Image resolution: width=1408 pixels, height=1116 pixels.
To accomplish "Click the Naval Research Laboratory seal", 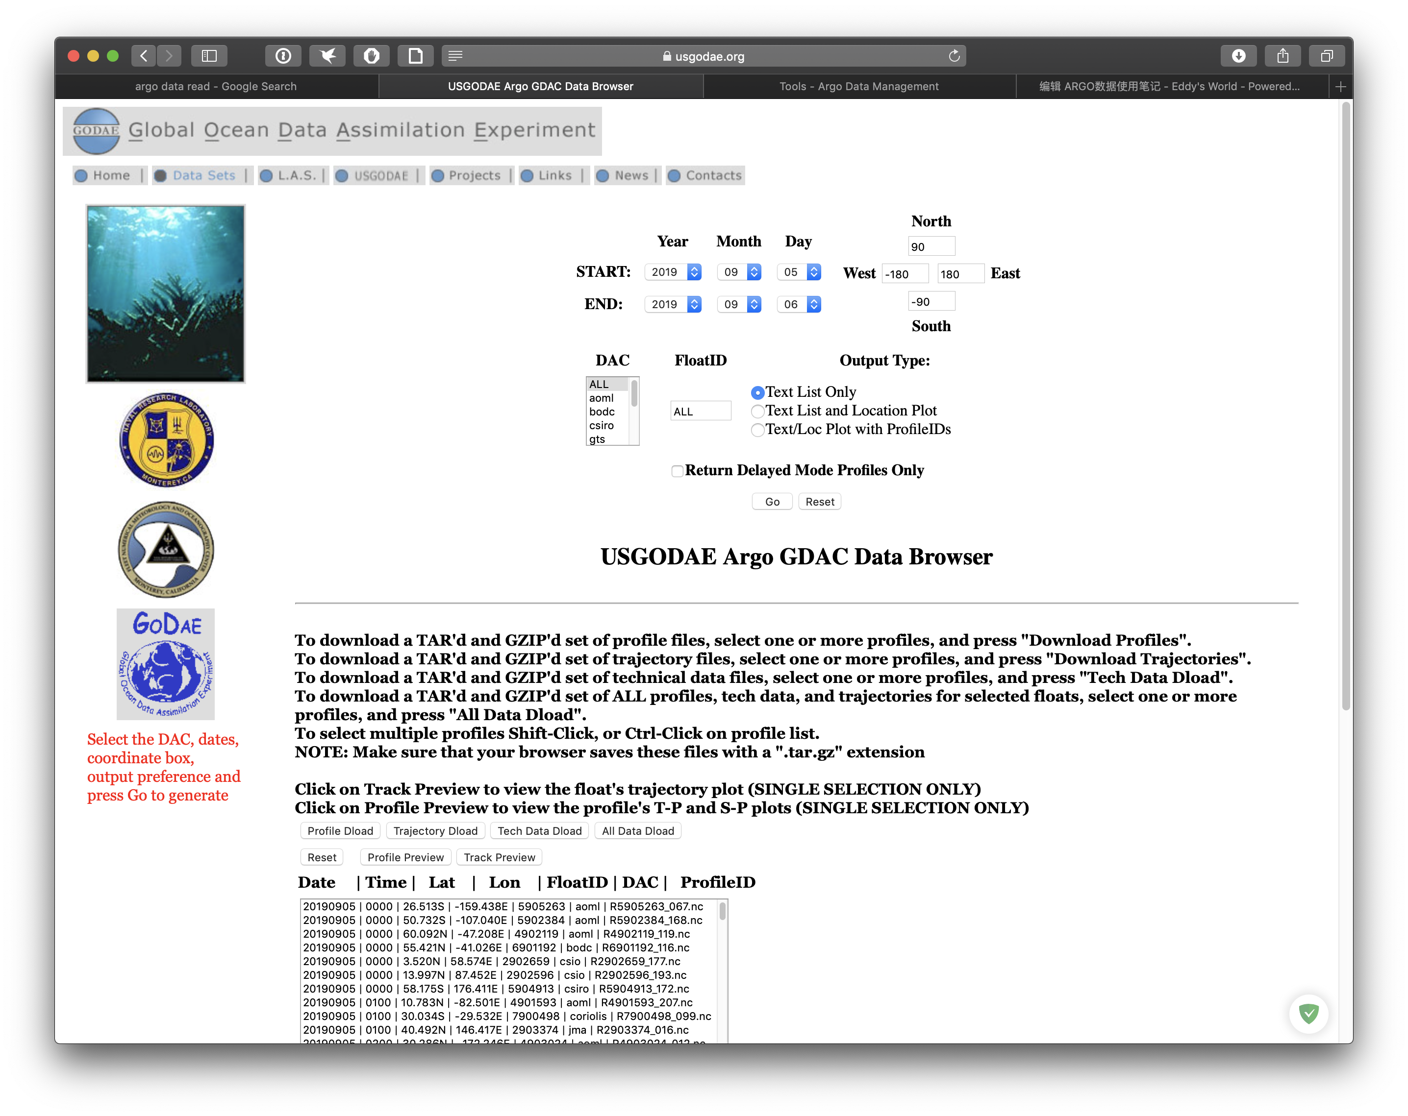I will tap(167, 440).
